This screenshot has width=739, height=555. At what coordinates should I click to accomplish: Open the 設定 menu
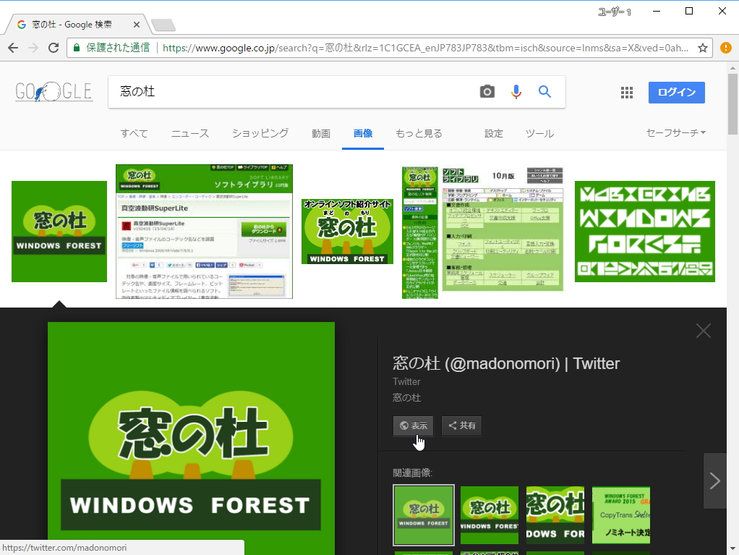point(493,133)
